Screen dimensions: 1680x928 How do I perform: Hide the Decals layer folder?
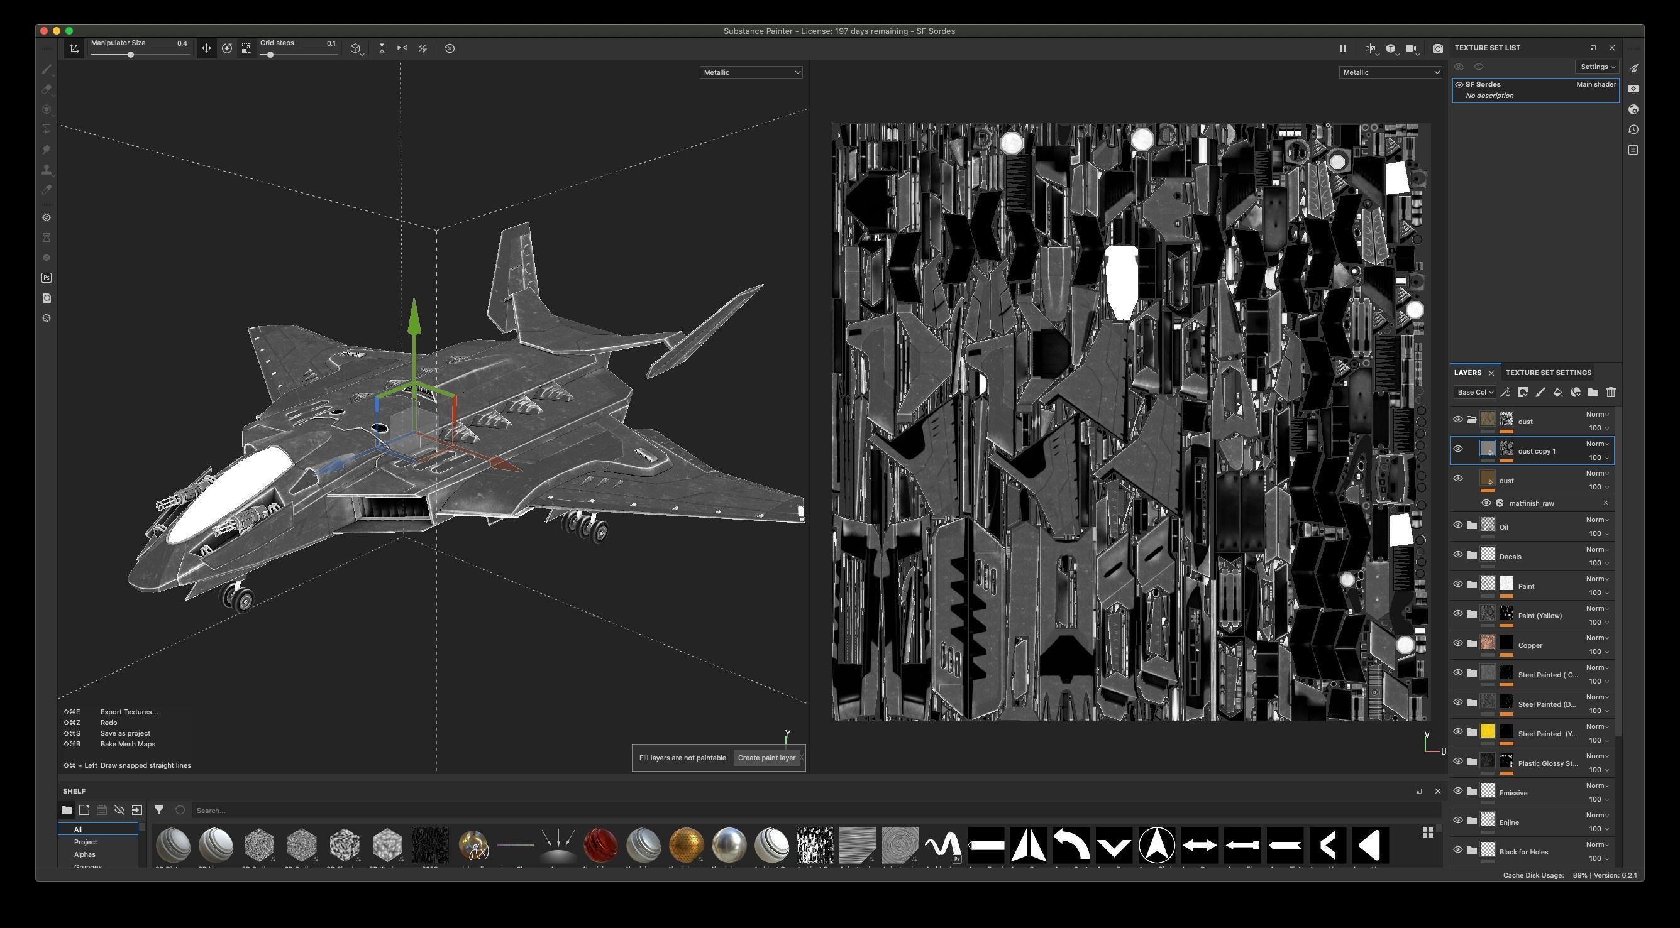pyautogui.click(x=1457, y=555)
